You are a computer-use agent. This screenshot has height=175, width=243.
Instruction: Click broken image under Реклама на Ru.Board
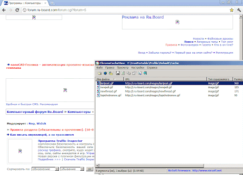[178, 22]
